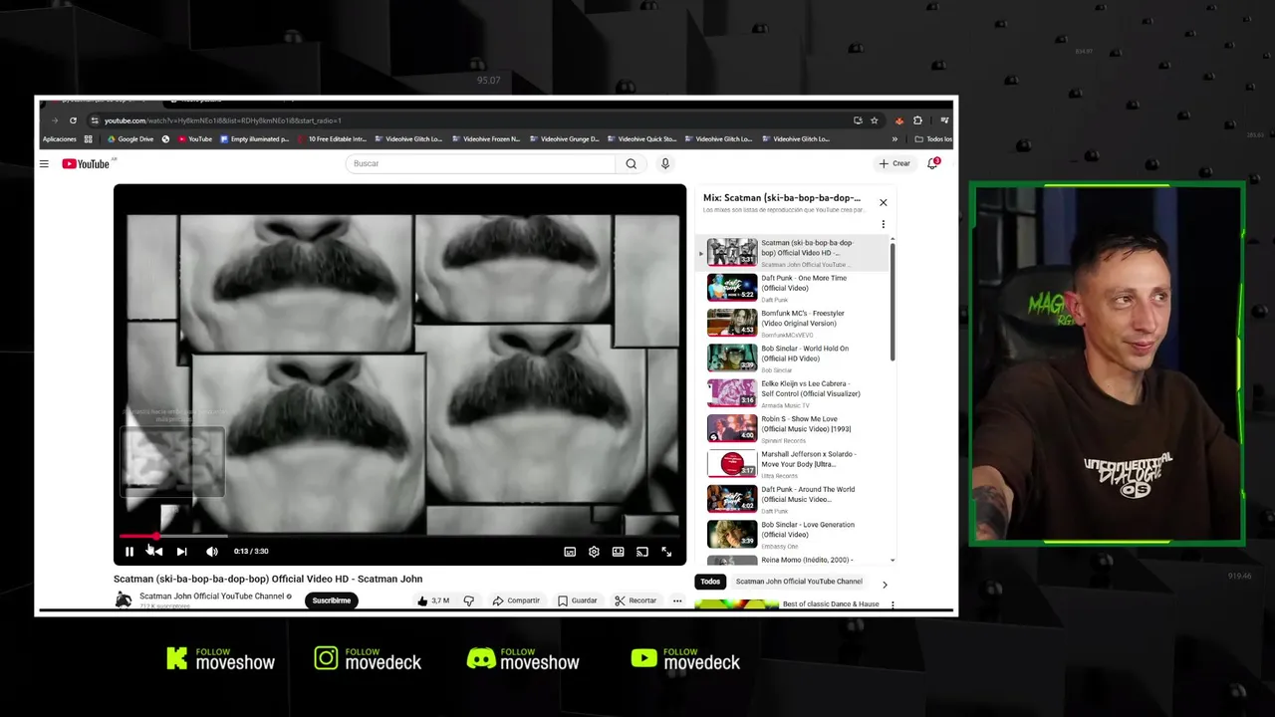Bookmark this page with star icon
The height and width of the screenshot is (717, 1275).
click(875, 120)
